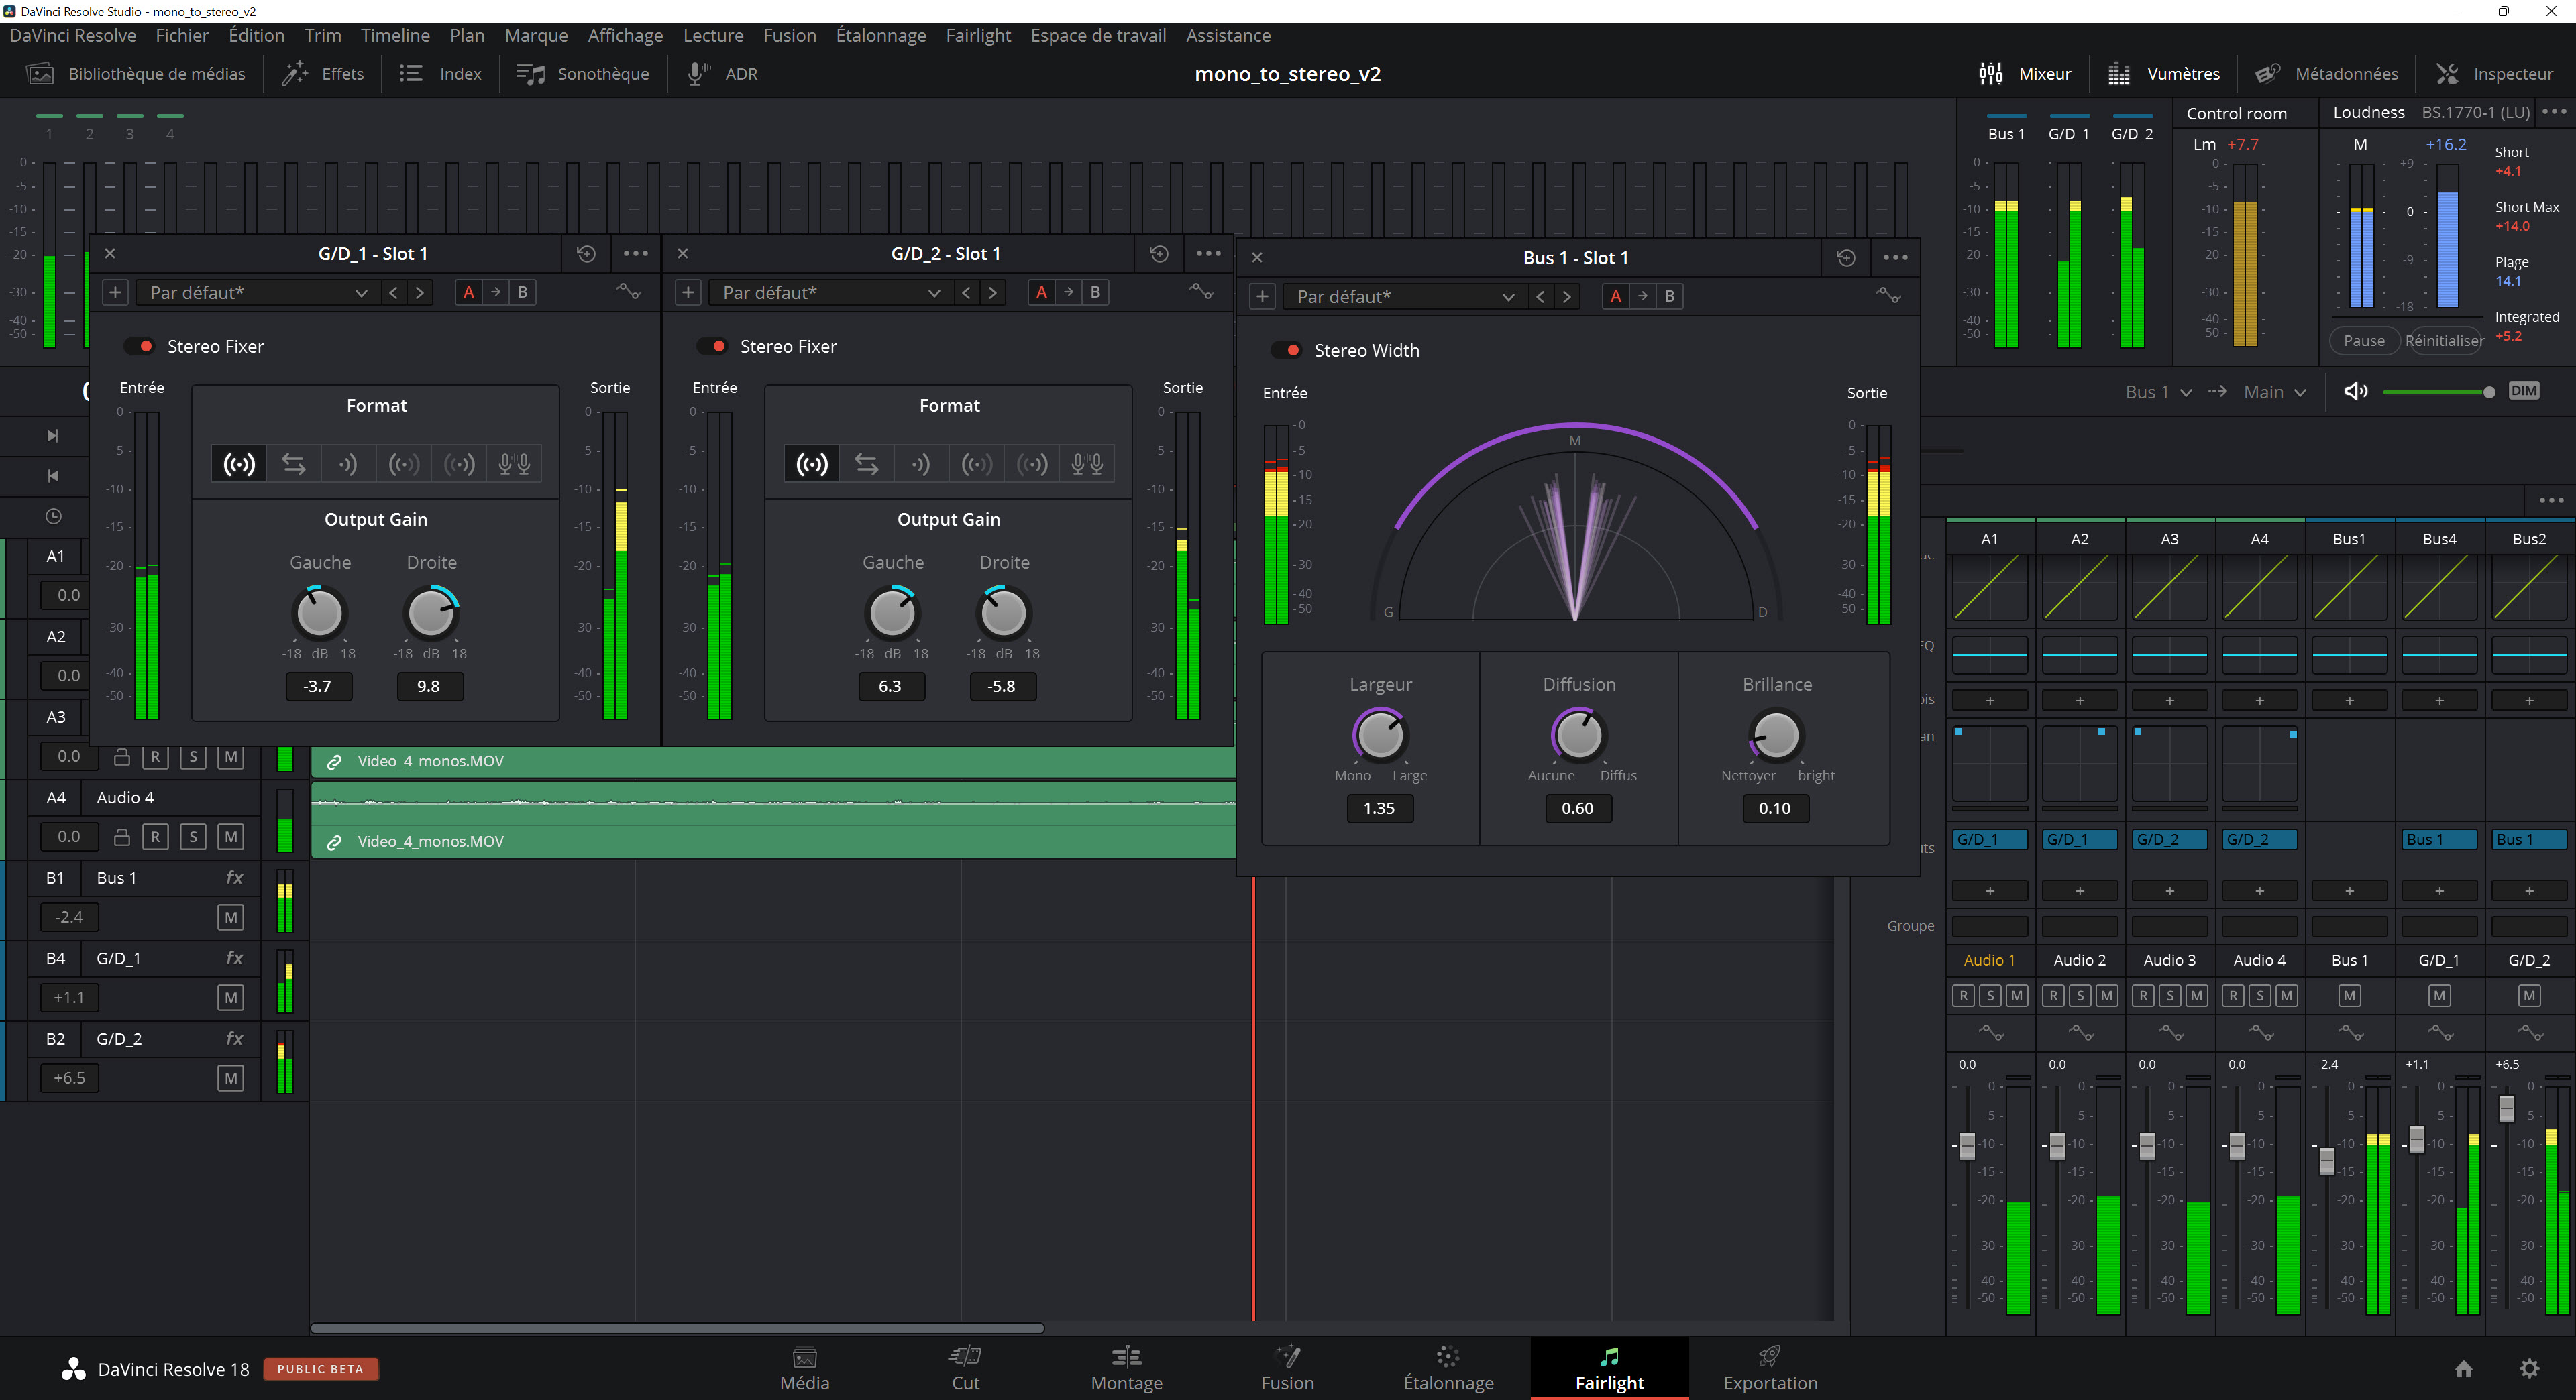The height and width of the screenshot is (1400, 2576).
Task: Open the Fairlight menu
Action: [978, 35]
